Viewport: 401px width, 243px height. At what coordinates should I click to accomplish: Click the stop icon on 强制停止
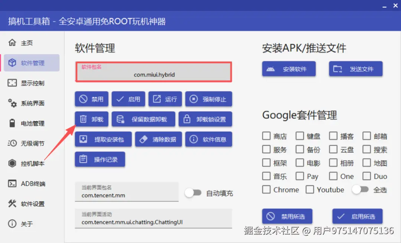pos(193,99)
